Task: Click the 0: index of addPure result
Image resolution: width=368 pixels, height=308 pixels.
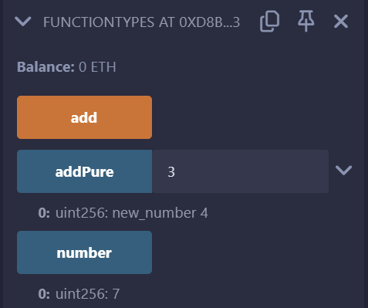Action: click(44, 213)
